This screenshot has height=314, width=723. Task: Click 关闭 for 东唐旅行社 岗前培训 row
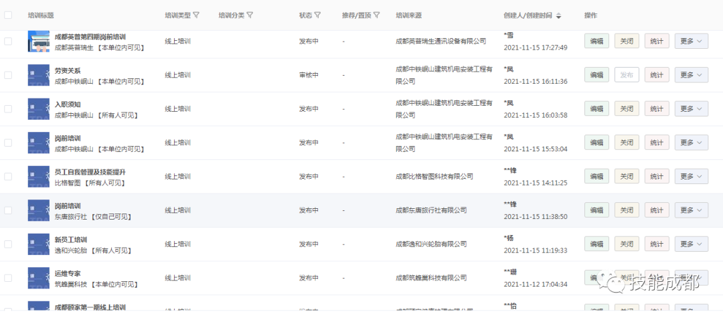click(x=627, y=210)
